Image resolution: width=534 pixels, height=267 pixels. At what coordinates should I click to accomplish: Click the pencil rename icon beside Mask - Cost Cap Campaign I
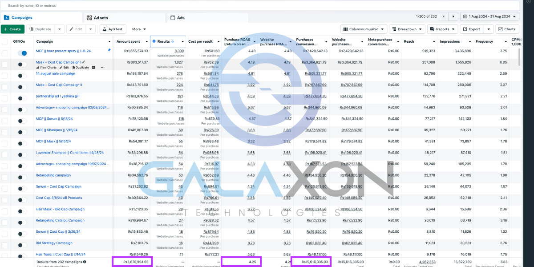83,62
